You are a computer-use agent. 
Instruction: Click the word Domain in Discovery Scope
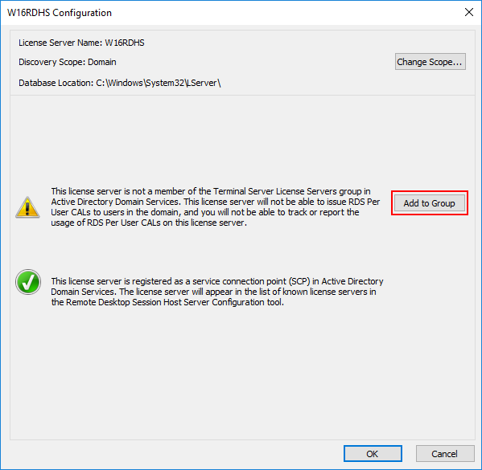coord(102,62)
